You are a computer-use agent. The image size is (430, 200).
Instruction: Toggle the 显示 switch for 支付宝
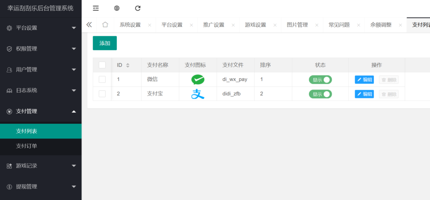tap(320, 94)
